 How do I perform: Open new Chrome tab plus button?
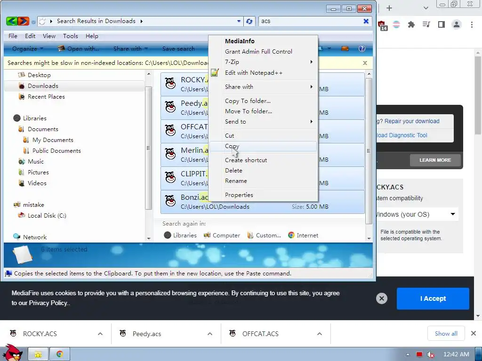[x=389, y=8]
